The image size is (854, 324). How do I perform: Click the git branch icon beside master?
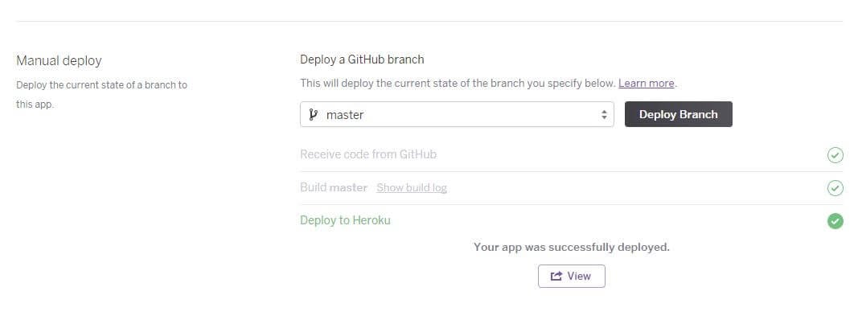coord(313,114)
